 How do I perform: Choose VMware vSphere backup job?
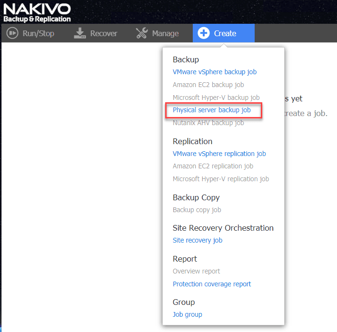point(215,72)
